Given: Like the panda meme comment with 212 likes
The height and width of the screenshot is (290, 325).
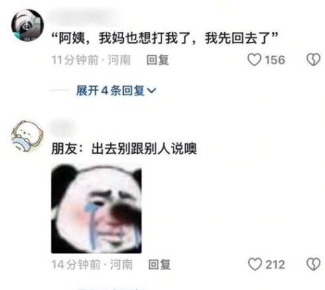Looking at the screenshot, I should point(255,264).
